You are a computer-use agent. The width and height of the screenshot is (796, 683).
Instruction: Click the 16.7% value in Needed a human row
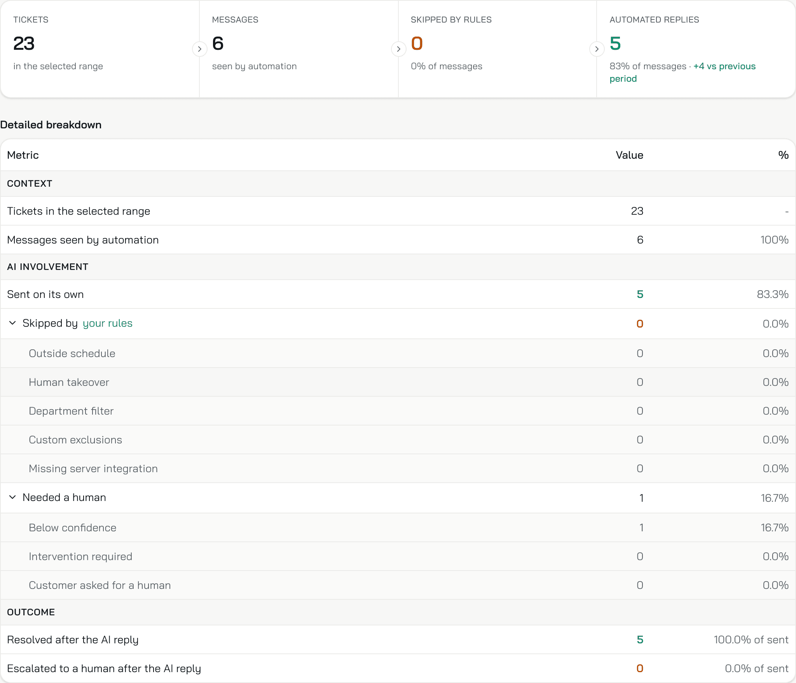click(775, 498)
